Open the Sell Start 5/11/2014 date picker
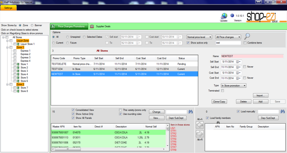The height and width of the screenshot is (153, 287). pyautogui.click(x=238, y=62)
